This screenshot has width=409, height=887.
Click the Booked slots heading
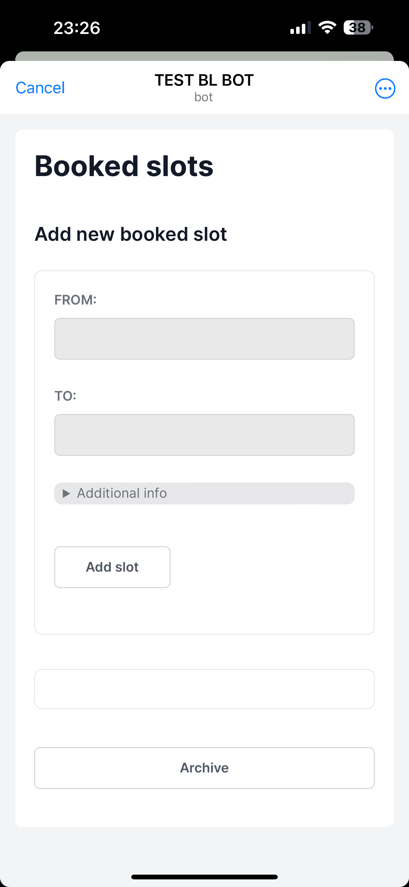point(124,166)
